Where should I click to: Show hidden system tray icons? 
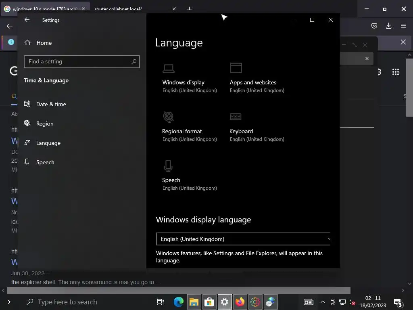323,302
